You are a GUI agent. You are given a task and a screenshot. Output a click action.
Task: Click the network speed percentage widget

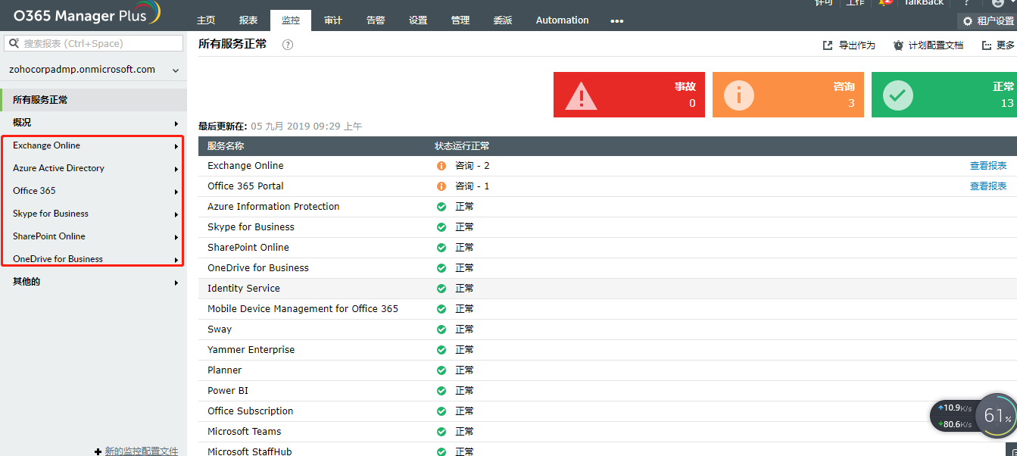coord(997,416)
